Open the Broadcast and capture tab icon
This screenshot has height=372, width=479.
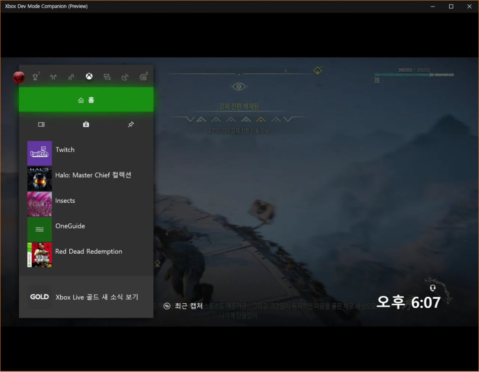point(125,77)
